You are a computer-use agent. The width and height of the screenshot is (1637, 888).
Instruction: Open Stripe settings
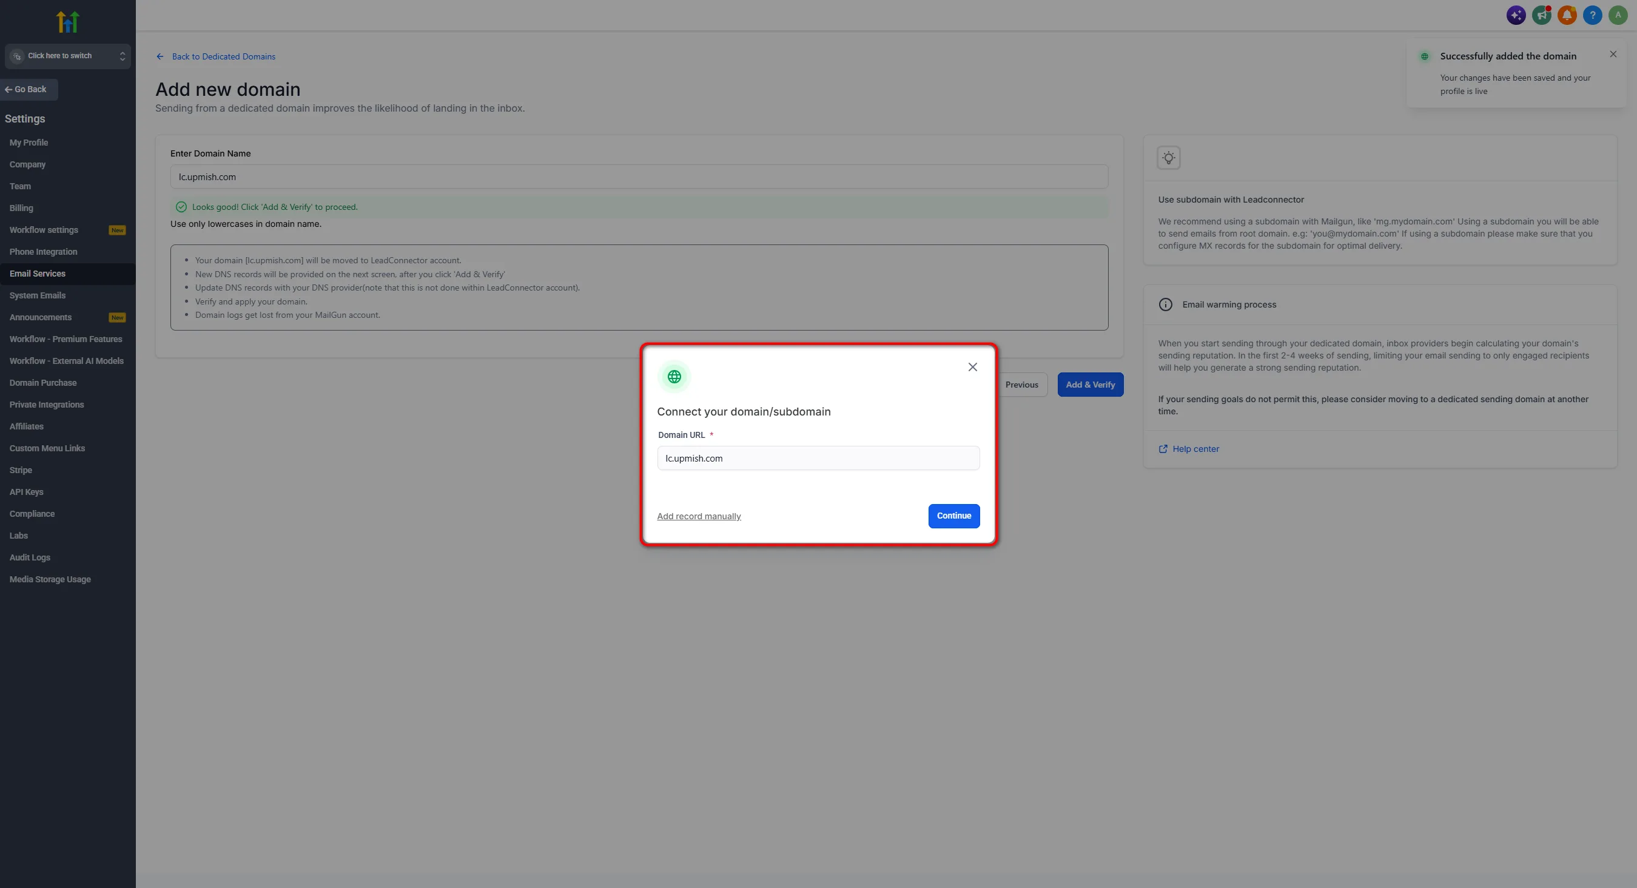pos(21,470)
